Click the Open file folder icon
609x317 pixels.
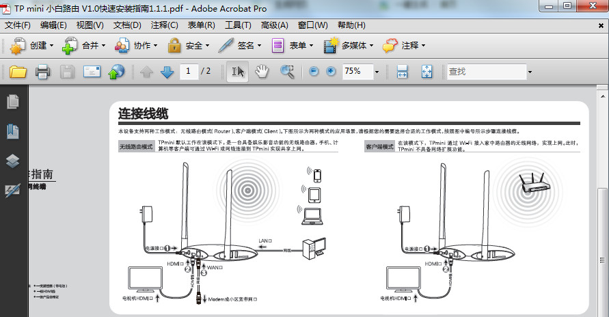(18, 72)
